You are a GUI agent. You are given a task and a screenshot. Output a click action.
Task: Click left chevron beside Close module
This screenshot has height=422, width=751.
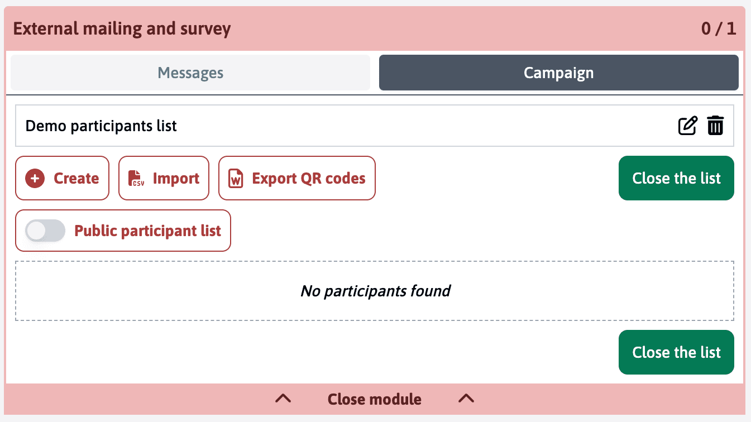click(284, 399)
